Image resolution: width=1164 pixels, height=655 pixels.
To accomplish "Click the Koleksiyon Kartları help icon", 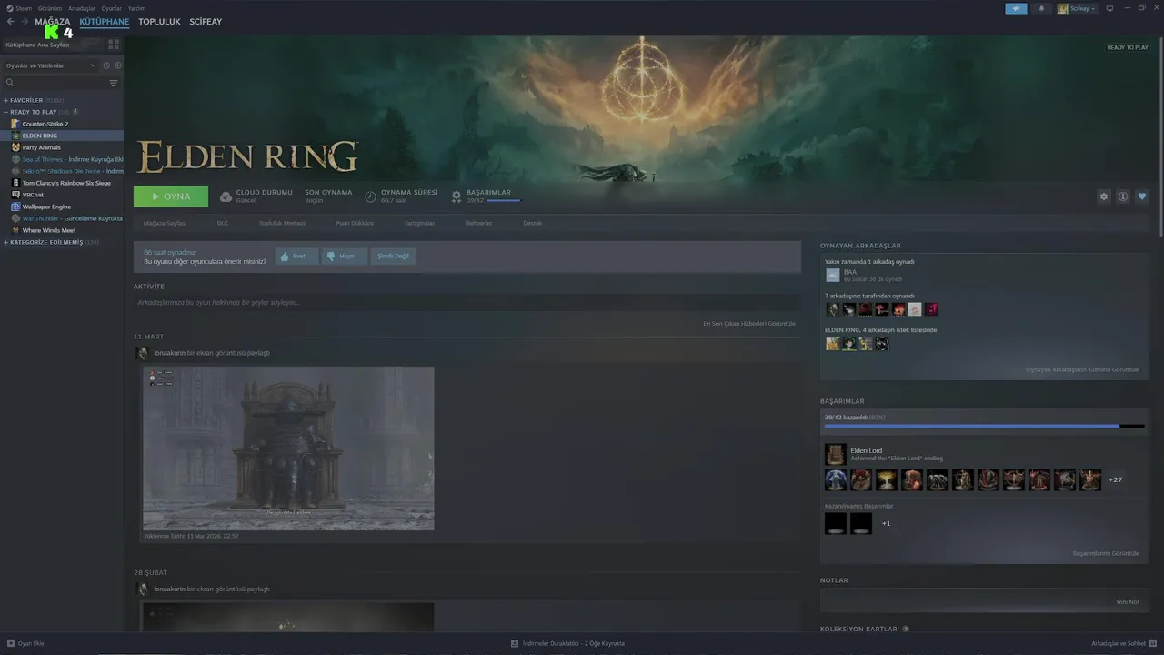I will click(x=906, y=629).
